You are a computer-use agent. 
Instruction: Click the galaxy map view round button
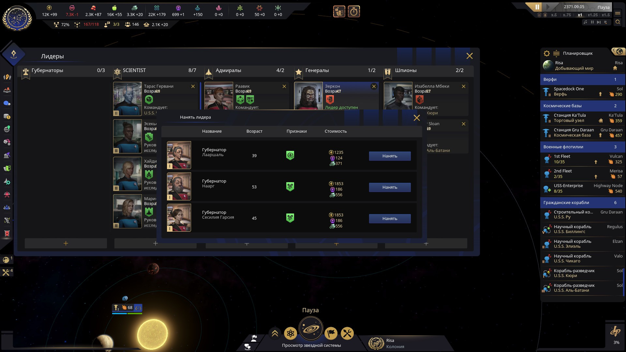click(x=311, y=329)
